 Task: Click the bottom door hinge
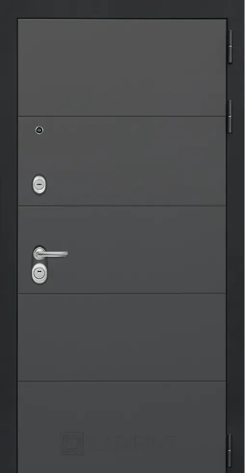coord(230,451)
